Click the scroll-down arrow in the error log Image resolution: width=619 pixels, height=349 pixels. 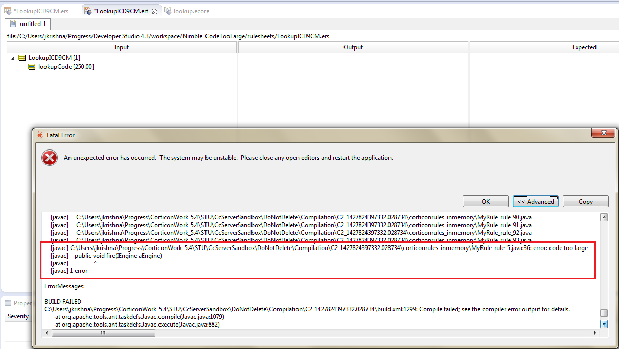pos(604,323)
